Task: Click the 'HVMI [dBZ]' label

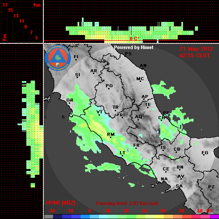Action: (x=60, y=203)
